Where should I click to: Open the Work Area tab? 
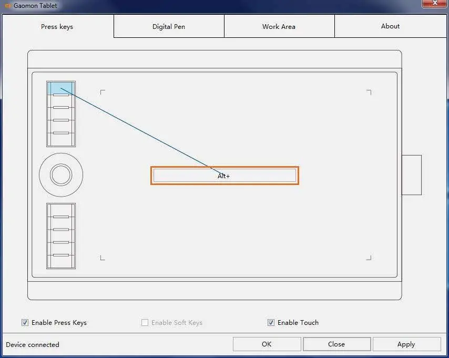click(279, 27)
